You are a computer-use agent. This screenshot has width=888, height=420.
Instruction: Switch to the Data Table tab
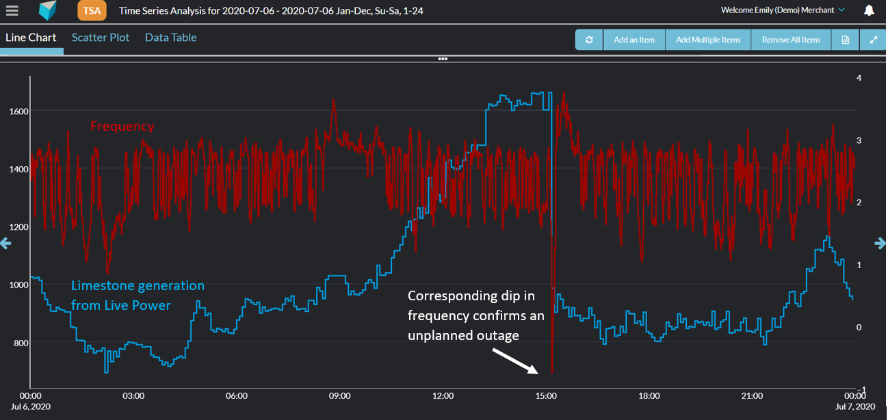pos(170,38)
